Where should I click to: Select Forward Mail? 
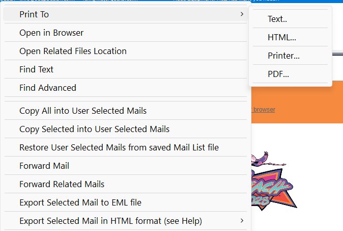pyautogui.click(x=44, y=166)
